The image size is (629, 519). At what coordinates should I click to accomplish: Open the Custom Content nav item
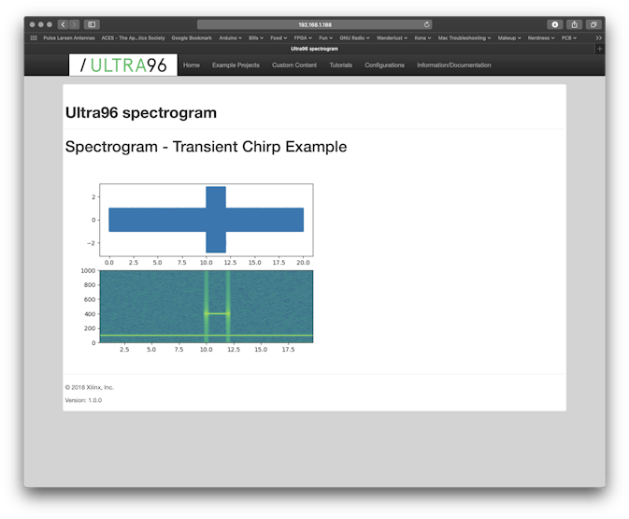(x=294, y=65)
